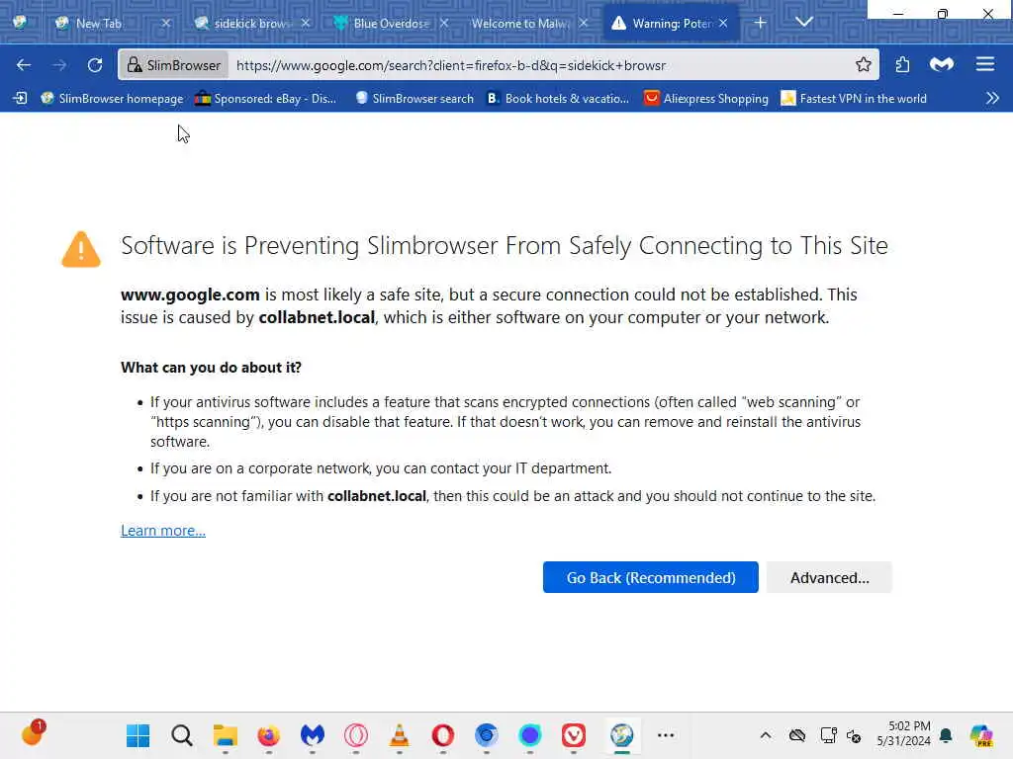The width and height of the screenshot is (1013, 759).
Task: Open the hamburger application menu
Action: [x=985, y=64]
